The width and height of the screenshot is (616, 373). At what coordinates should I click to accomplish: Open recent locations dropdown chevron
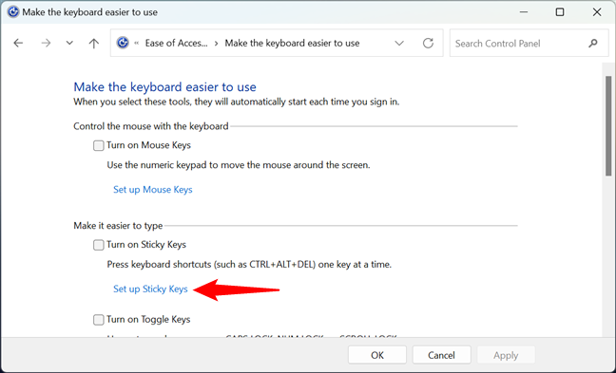pos(69,43)
